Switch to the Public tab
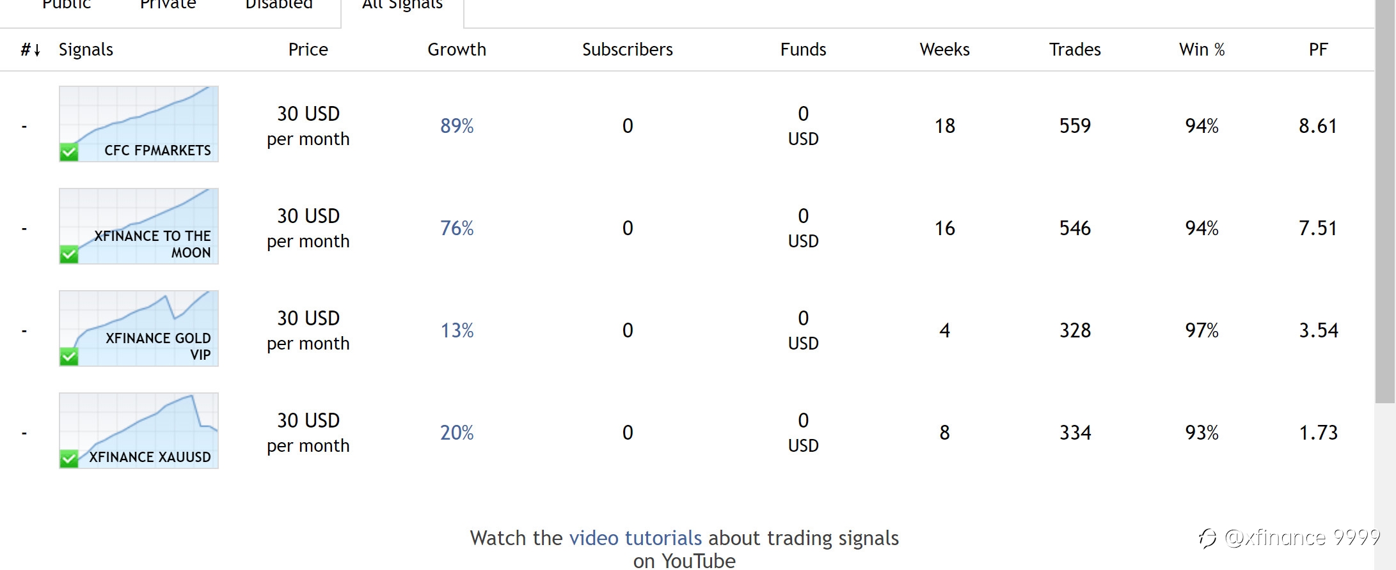The height and width of the screenshot is (570, 1396). tap(67, 5)
